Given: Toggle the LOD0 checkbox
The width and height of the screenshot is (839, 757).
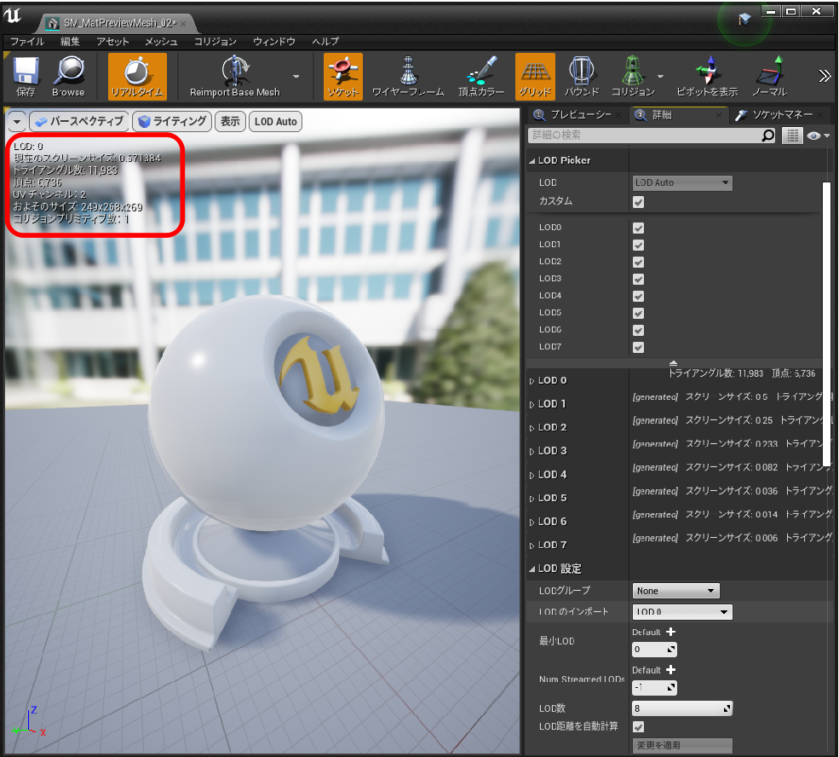Looking at the screenshot, I should (x=638, y=228).
